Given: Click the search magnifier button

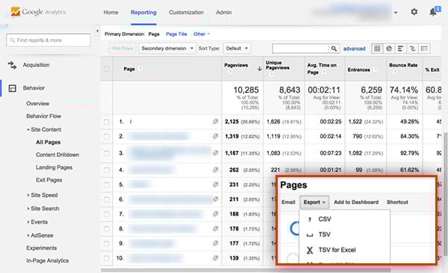Looking at the screenshot, I should 334,49.
